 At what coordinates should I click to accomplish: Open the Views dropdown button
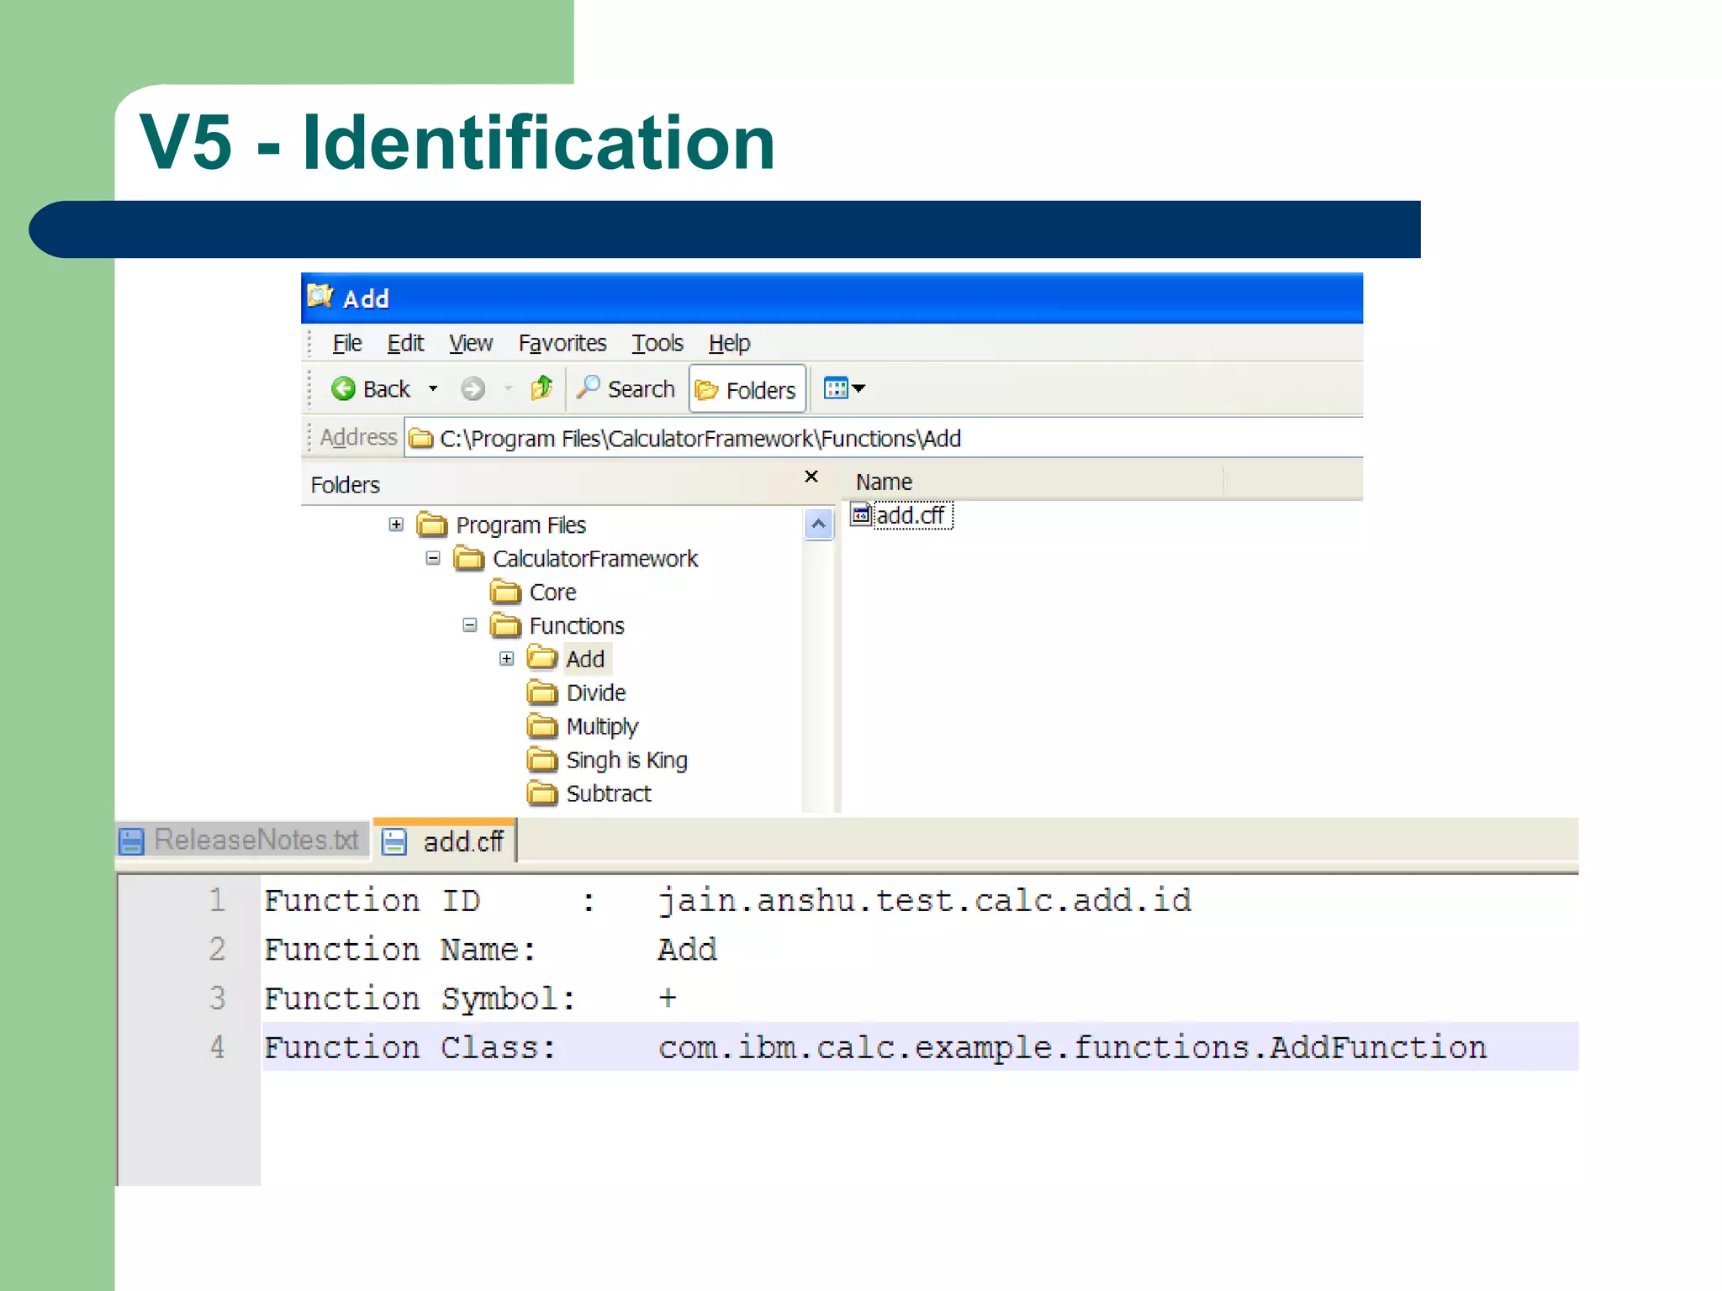pyautogui.click(x=844, y=388)
